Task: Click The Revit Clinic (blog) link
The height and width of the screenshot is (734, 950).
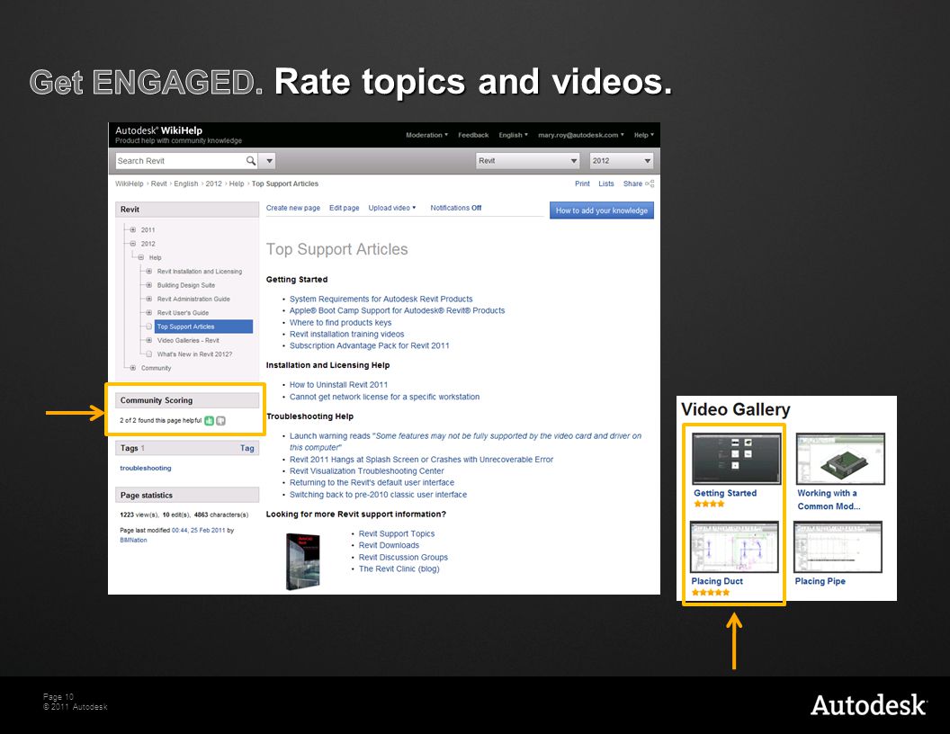Action: point(399,568)
